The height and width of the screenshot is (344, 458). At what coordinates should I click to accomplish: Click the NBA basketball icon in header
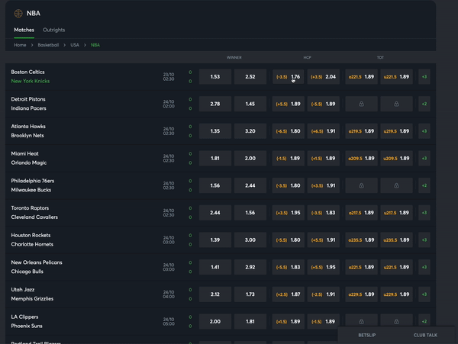(18, 14)
